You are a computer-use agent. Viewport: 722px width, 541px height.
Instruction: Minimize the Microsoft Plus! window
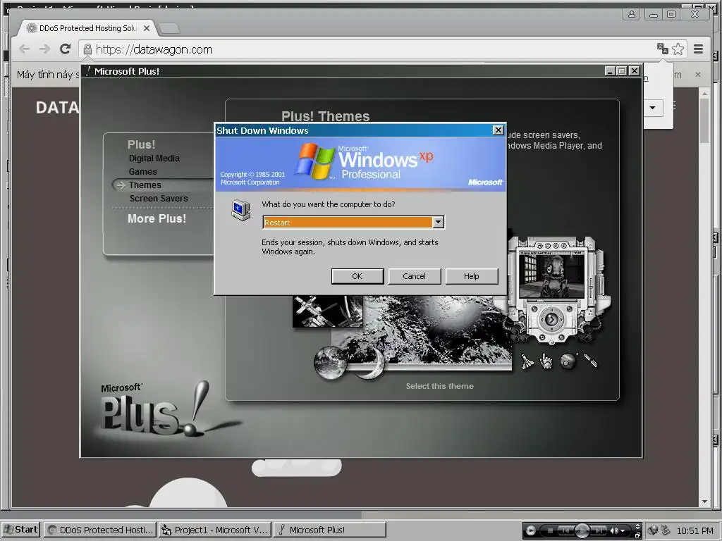[x=610, y=71]
